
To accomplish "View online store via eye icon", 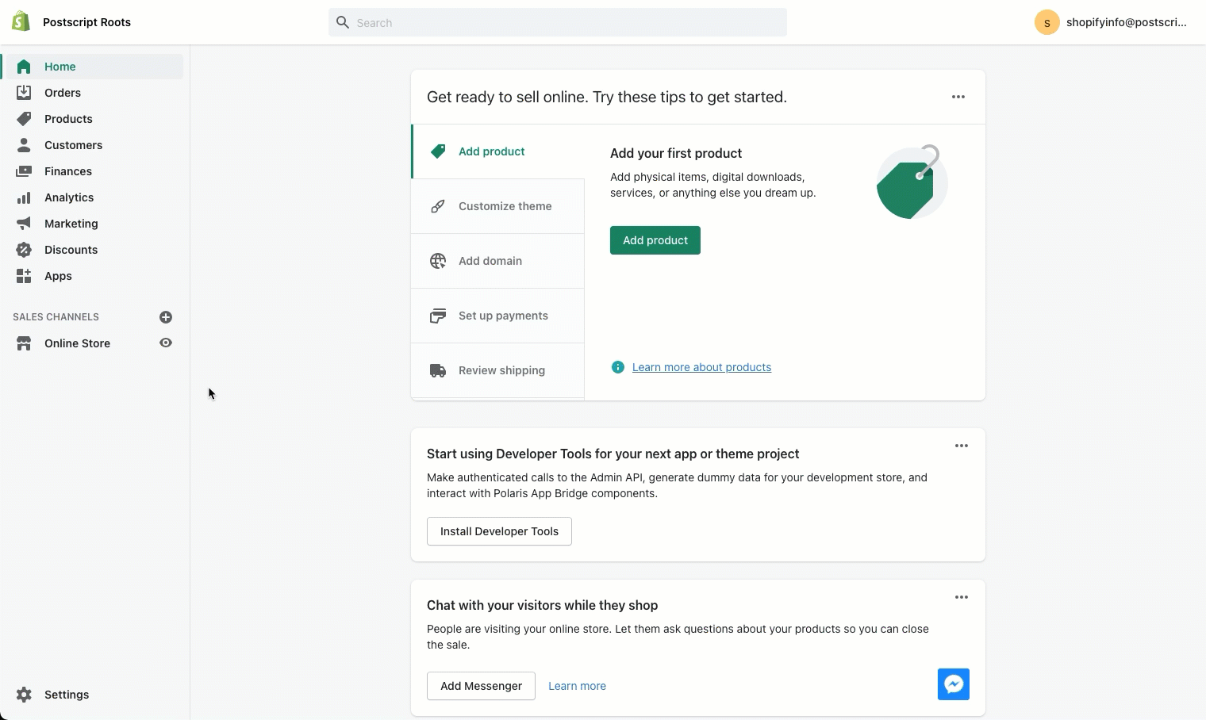I will pyautogui.click(x=166, y=343).
